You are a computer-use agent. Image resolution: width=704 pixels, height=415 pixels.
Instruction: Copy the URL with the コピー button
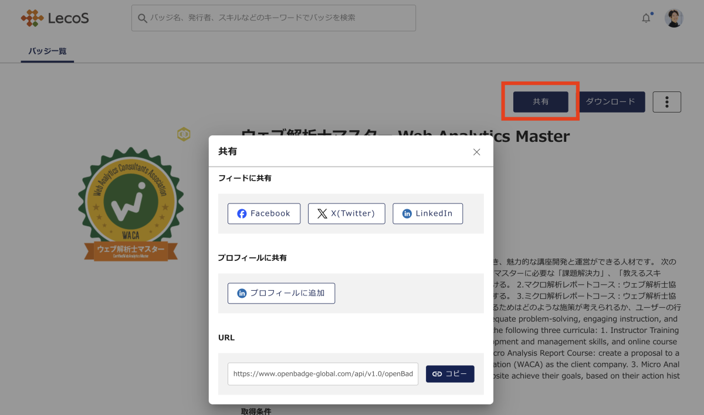click(450, 374)
